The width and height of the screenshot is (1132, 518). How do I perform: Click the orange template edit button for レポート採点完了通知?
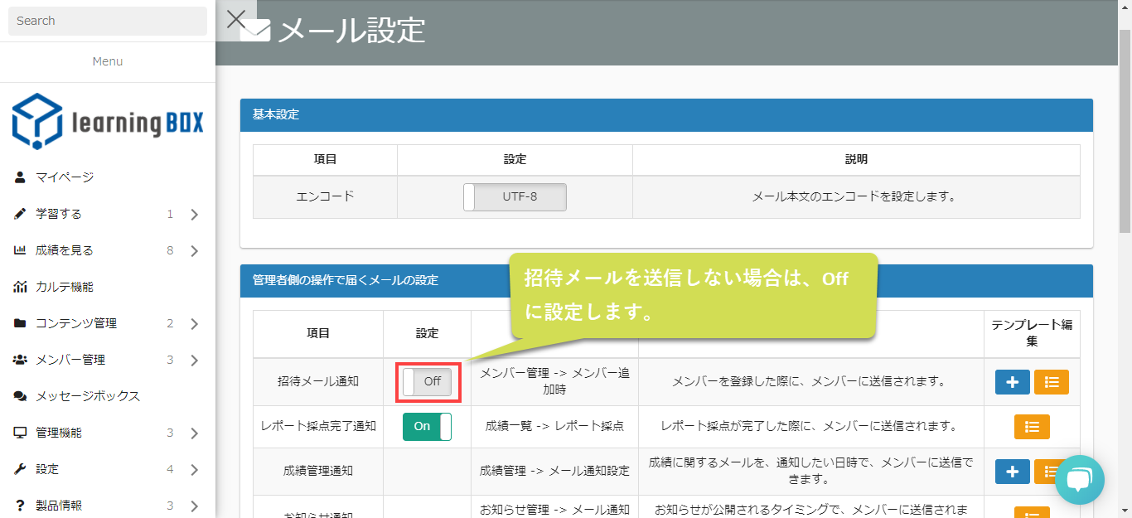pyautogui.click(x=1032, y=426)
